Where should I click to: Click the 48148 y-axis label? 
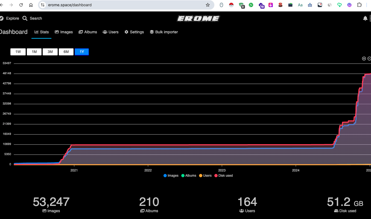click(x=7, y=73)
